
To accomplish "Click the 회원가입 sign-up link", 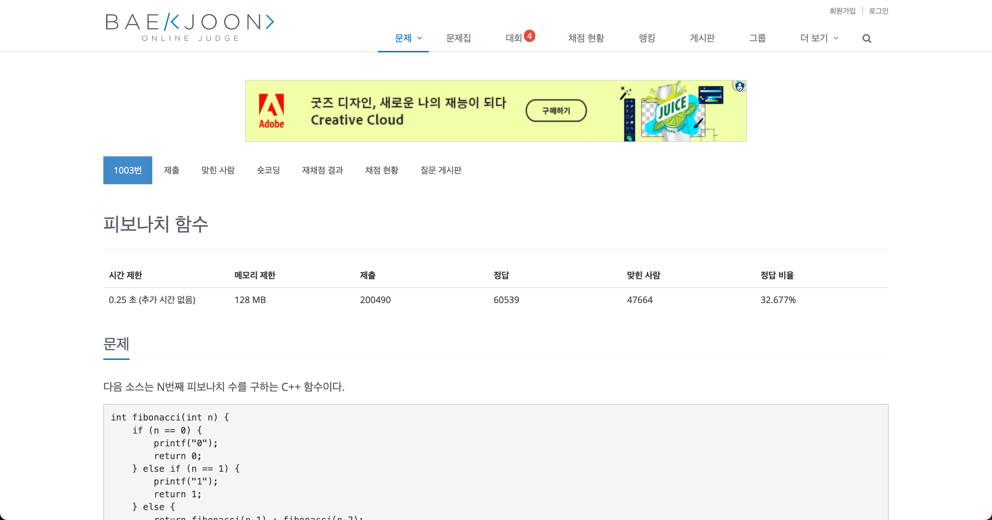I will (x=842, y=11).
